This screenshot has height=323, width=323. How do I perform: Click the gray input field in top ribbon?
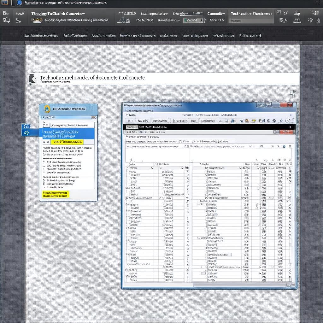(251, 21)
